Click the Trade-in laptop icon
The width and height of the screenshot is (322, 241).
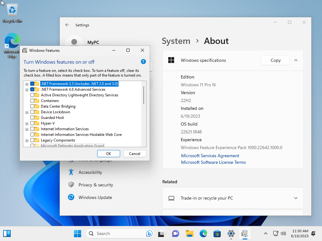171,198
